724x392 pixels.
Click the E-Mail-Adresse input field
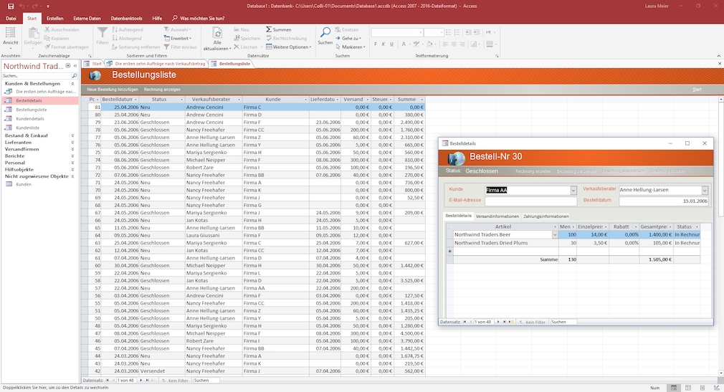coord(530,201)
